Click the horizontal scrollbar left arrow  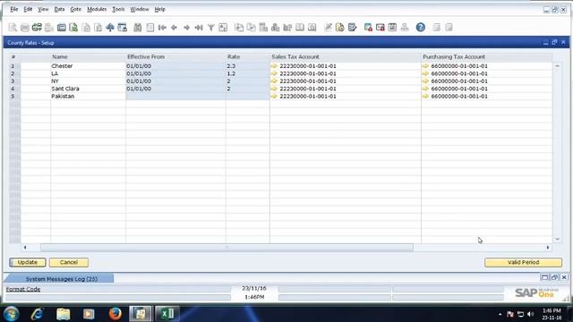click(25, 248)
